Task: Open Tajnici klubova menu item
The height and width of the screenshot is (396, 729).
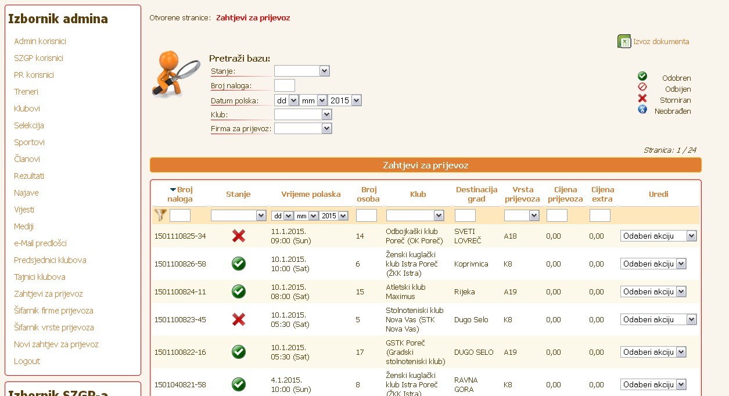Action: pos(39,277)
